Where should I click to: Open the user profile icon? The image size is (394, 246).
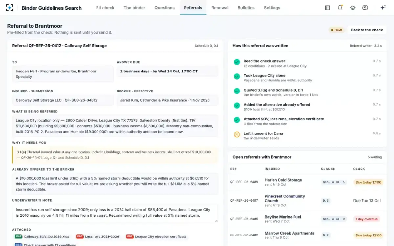(365, 8)
